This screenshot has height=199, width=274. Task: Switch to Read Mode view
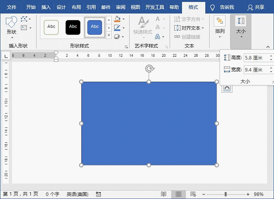[x=163, y=194]
